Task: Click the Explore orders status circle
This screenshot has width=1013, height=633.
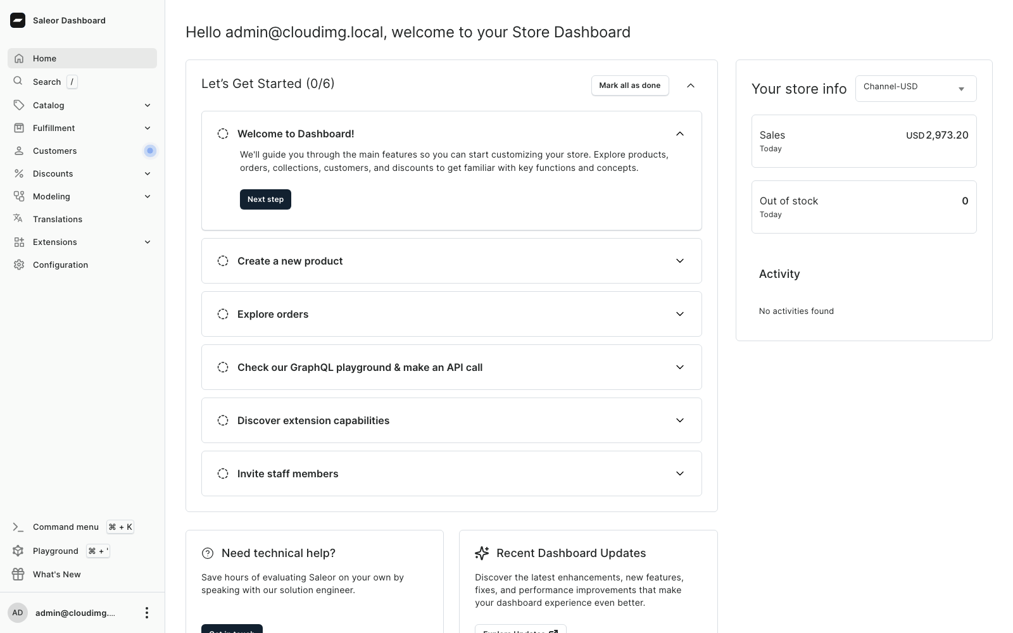Action: 223,314
